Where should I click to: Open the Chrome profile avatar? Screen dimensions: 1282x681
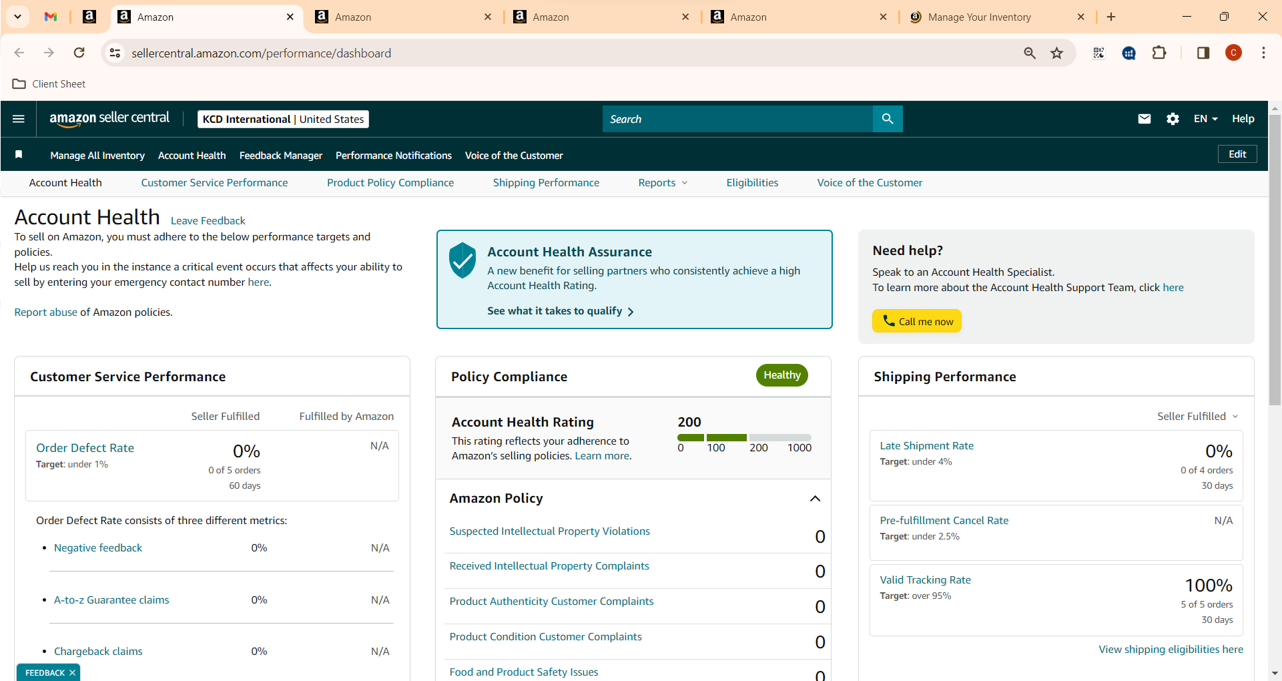click(1233, 53)
